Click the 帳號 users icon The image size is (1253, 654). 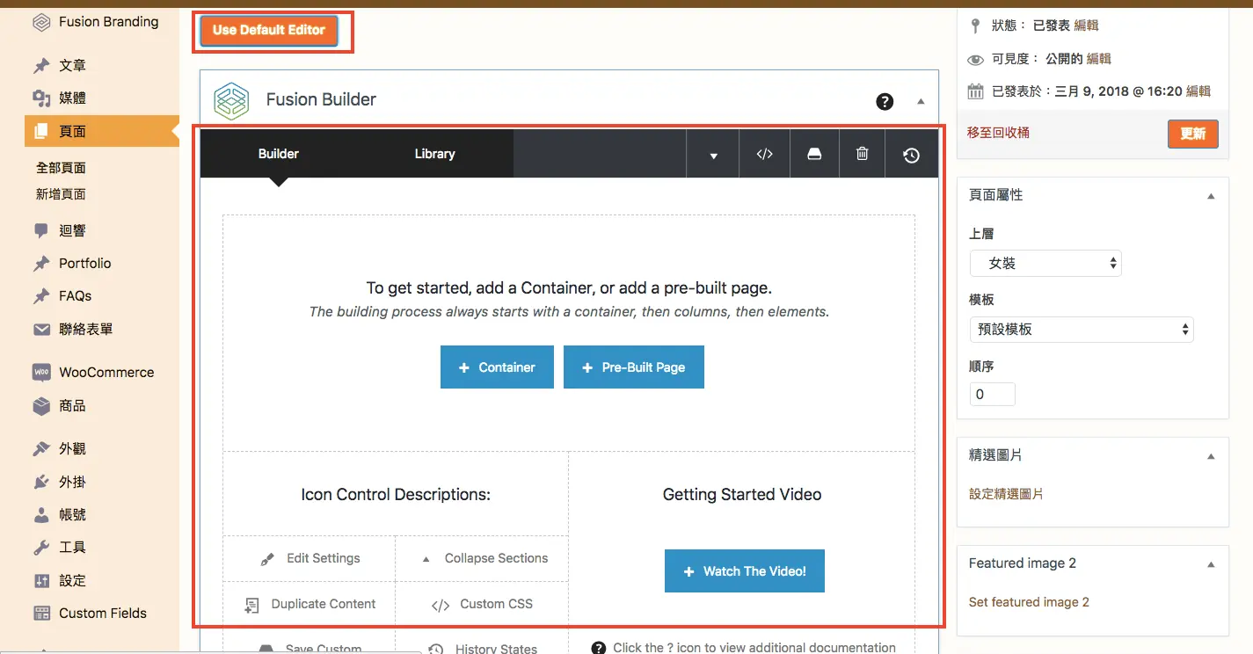point(41,515)
